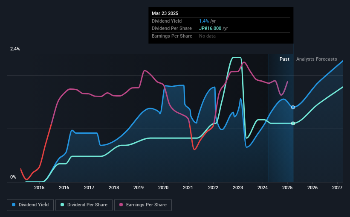The height and width of the screenshot is (217, 350).
Task: Click the '2.4%' y-axis label
Action: click(15, 49)
